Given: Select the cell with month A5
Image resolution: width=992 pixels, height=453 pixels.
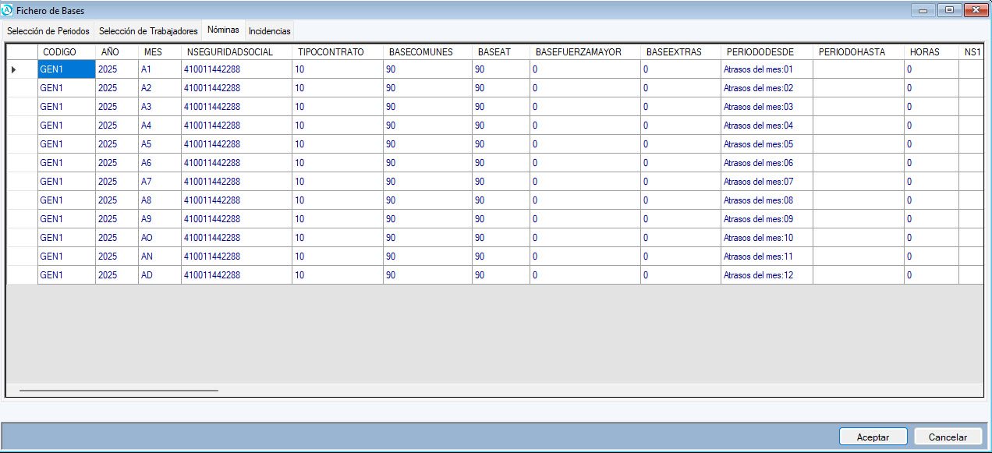Looking at the screenshot, I should coord(159,144).
